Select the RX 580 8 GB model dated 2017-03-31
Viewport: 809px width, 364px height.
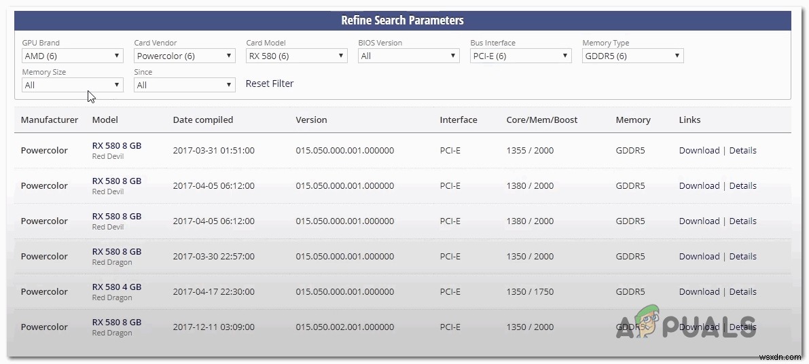point(117,145)
